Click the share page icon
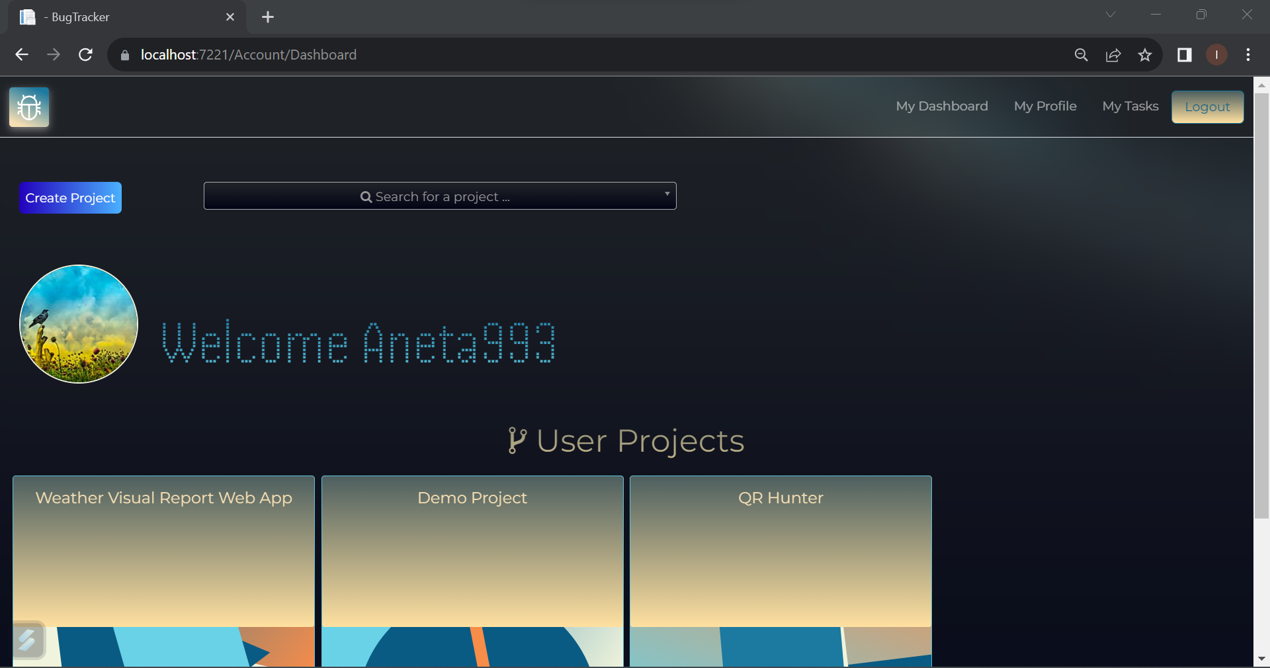The height and width of the screenshot is (668, 1270). coord(1113,55)
